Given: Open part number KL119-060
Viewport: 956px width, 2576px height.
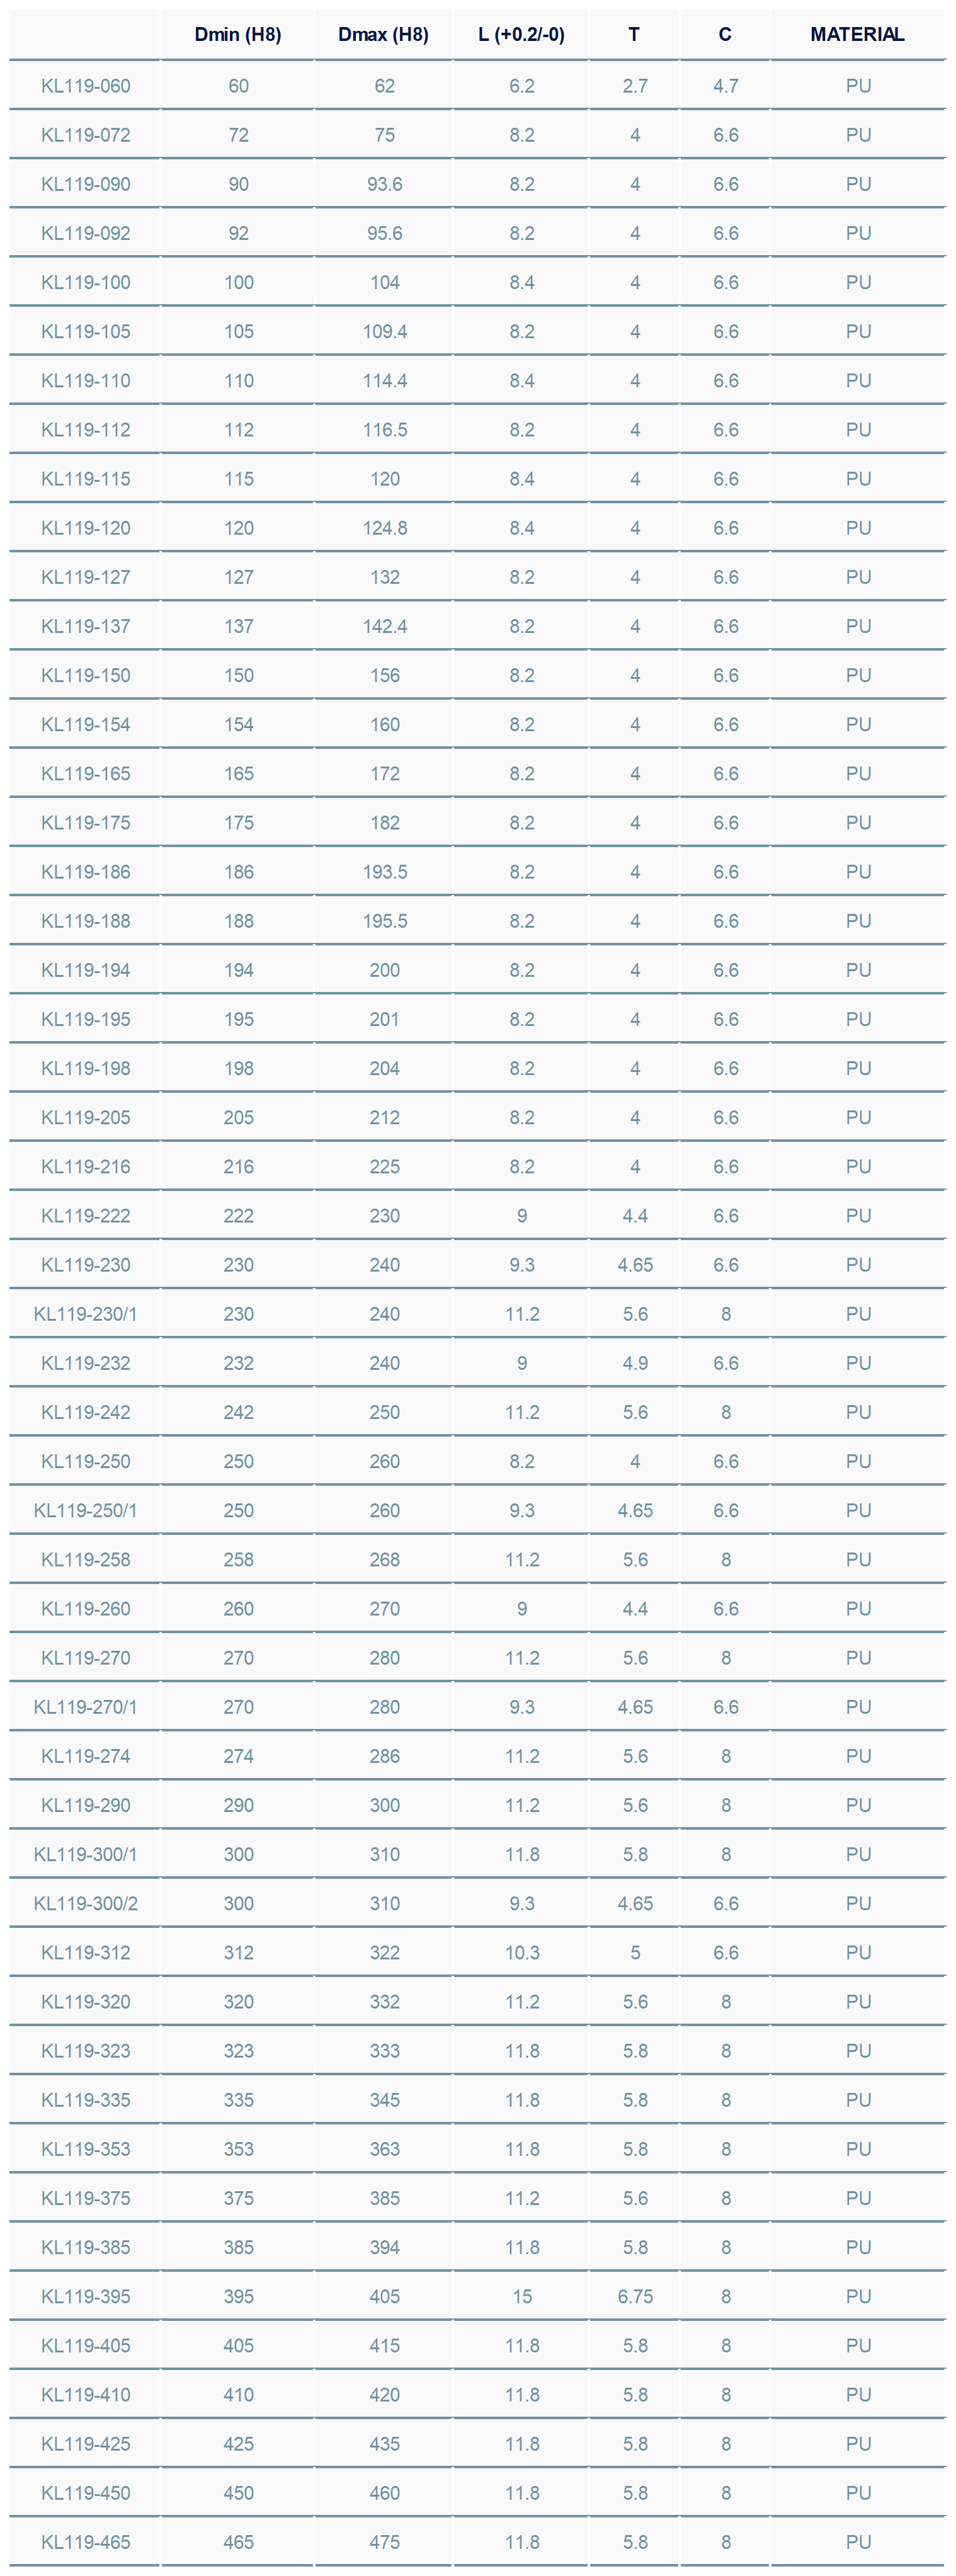Looking at the screenshot, I should coord(86,86).
